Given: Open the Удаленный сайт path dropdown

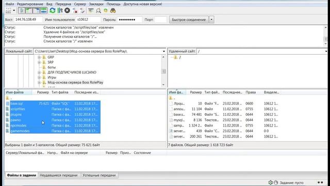Looking at the screenshot, I should pos(326,51).
